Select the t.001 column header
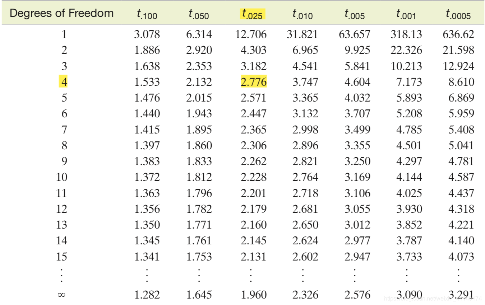Screen dimensions: 485x305 406,14
